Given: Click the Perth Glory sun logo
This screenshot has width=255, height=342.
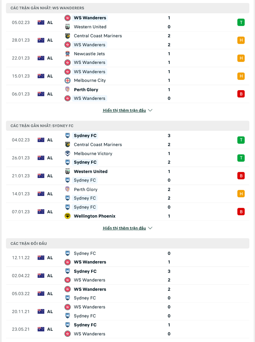Looking at the screenshot, I should (x=68, y=90).
